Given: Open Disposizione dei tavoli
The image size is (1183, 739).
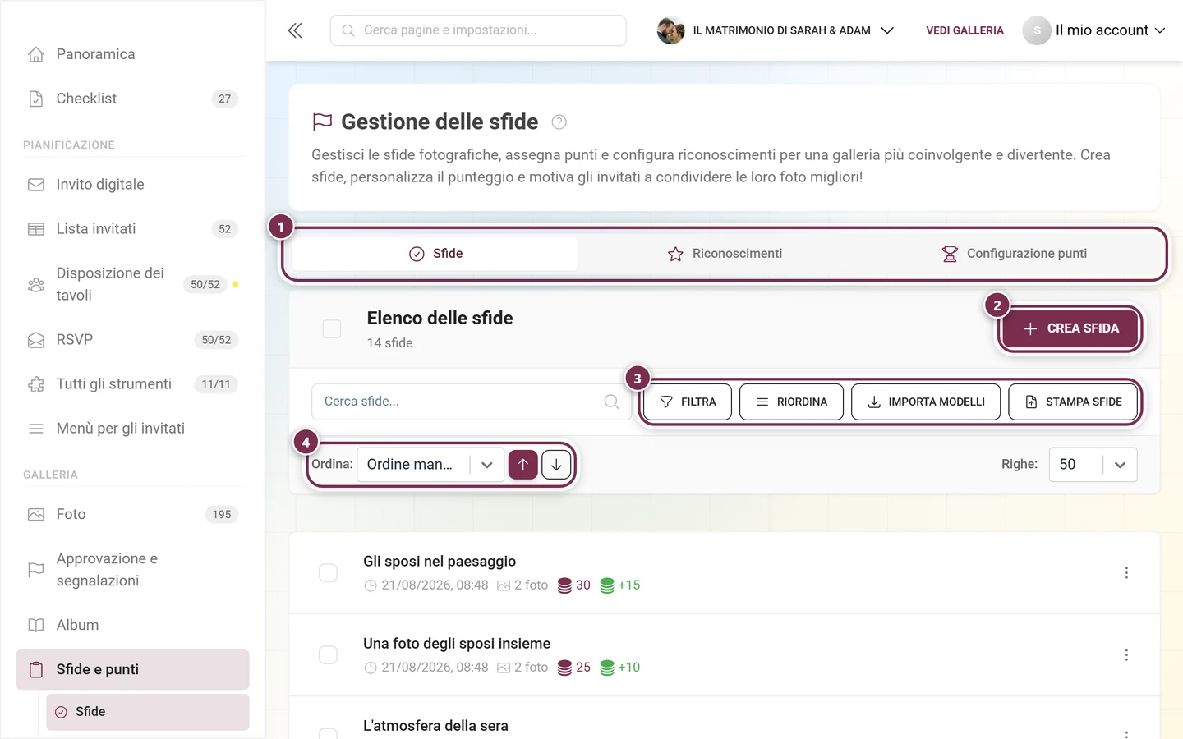Looking at the screenshot, I should pyautogui.click(x=132, y=284).
